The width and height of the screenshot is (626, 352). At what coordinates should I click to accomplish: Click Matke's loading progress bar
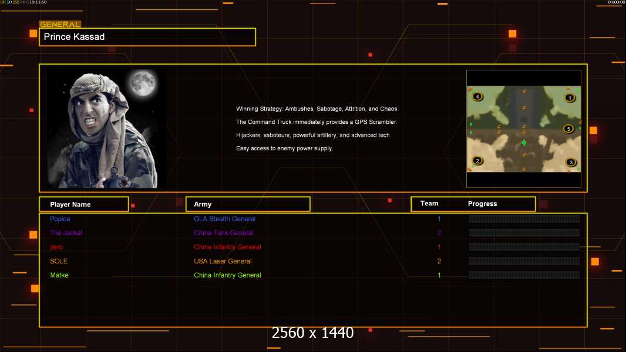524,275
